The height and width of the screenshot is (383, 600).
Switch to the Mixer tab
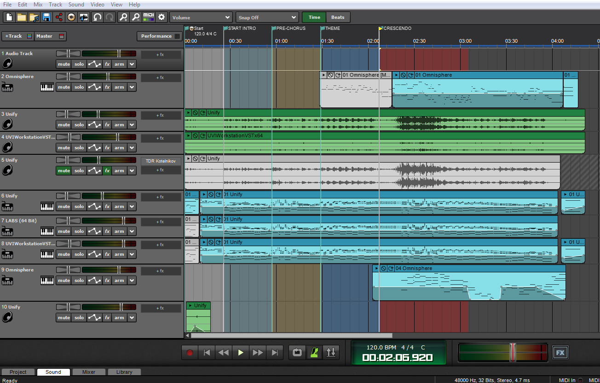coord(89,372)
